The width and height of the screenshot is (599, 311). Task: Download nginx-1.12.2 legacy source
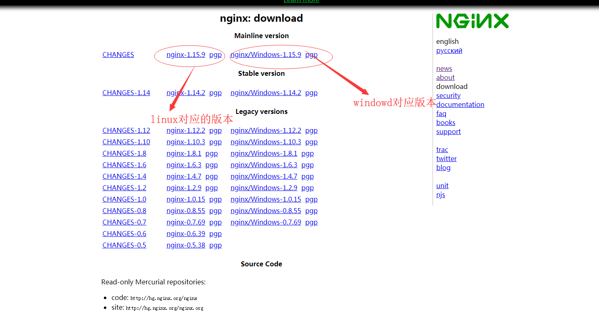186,130
